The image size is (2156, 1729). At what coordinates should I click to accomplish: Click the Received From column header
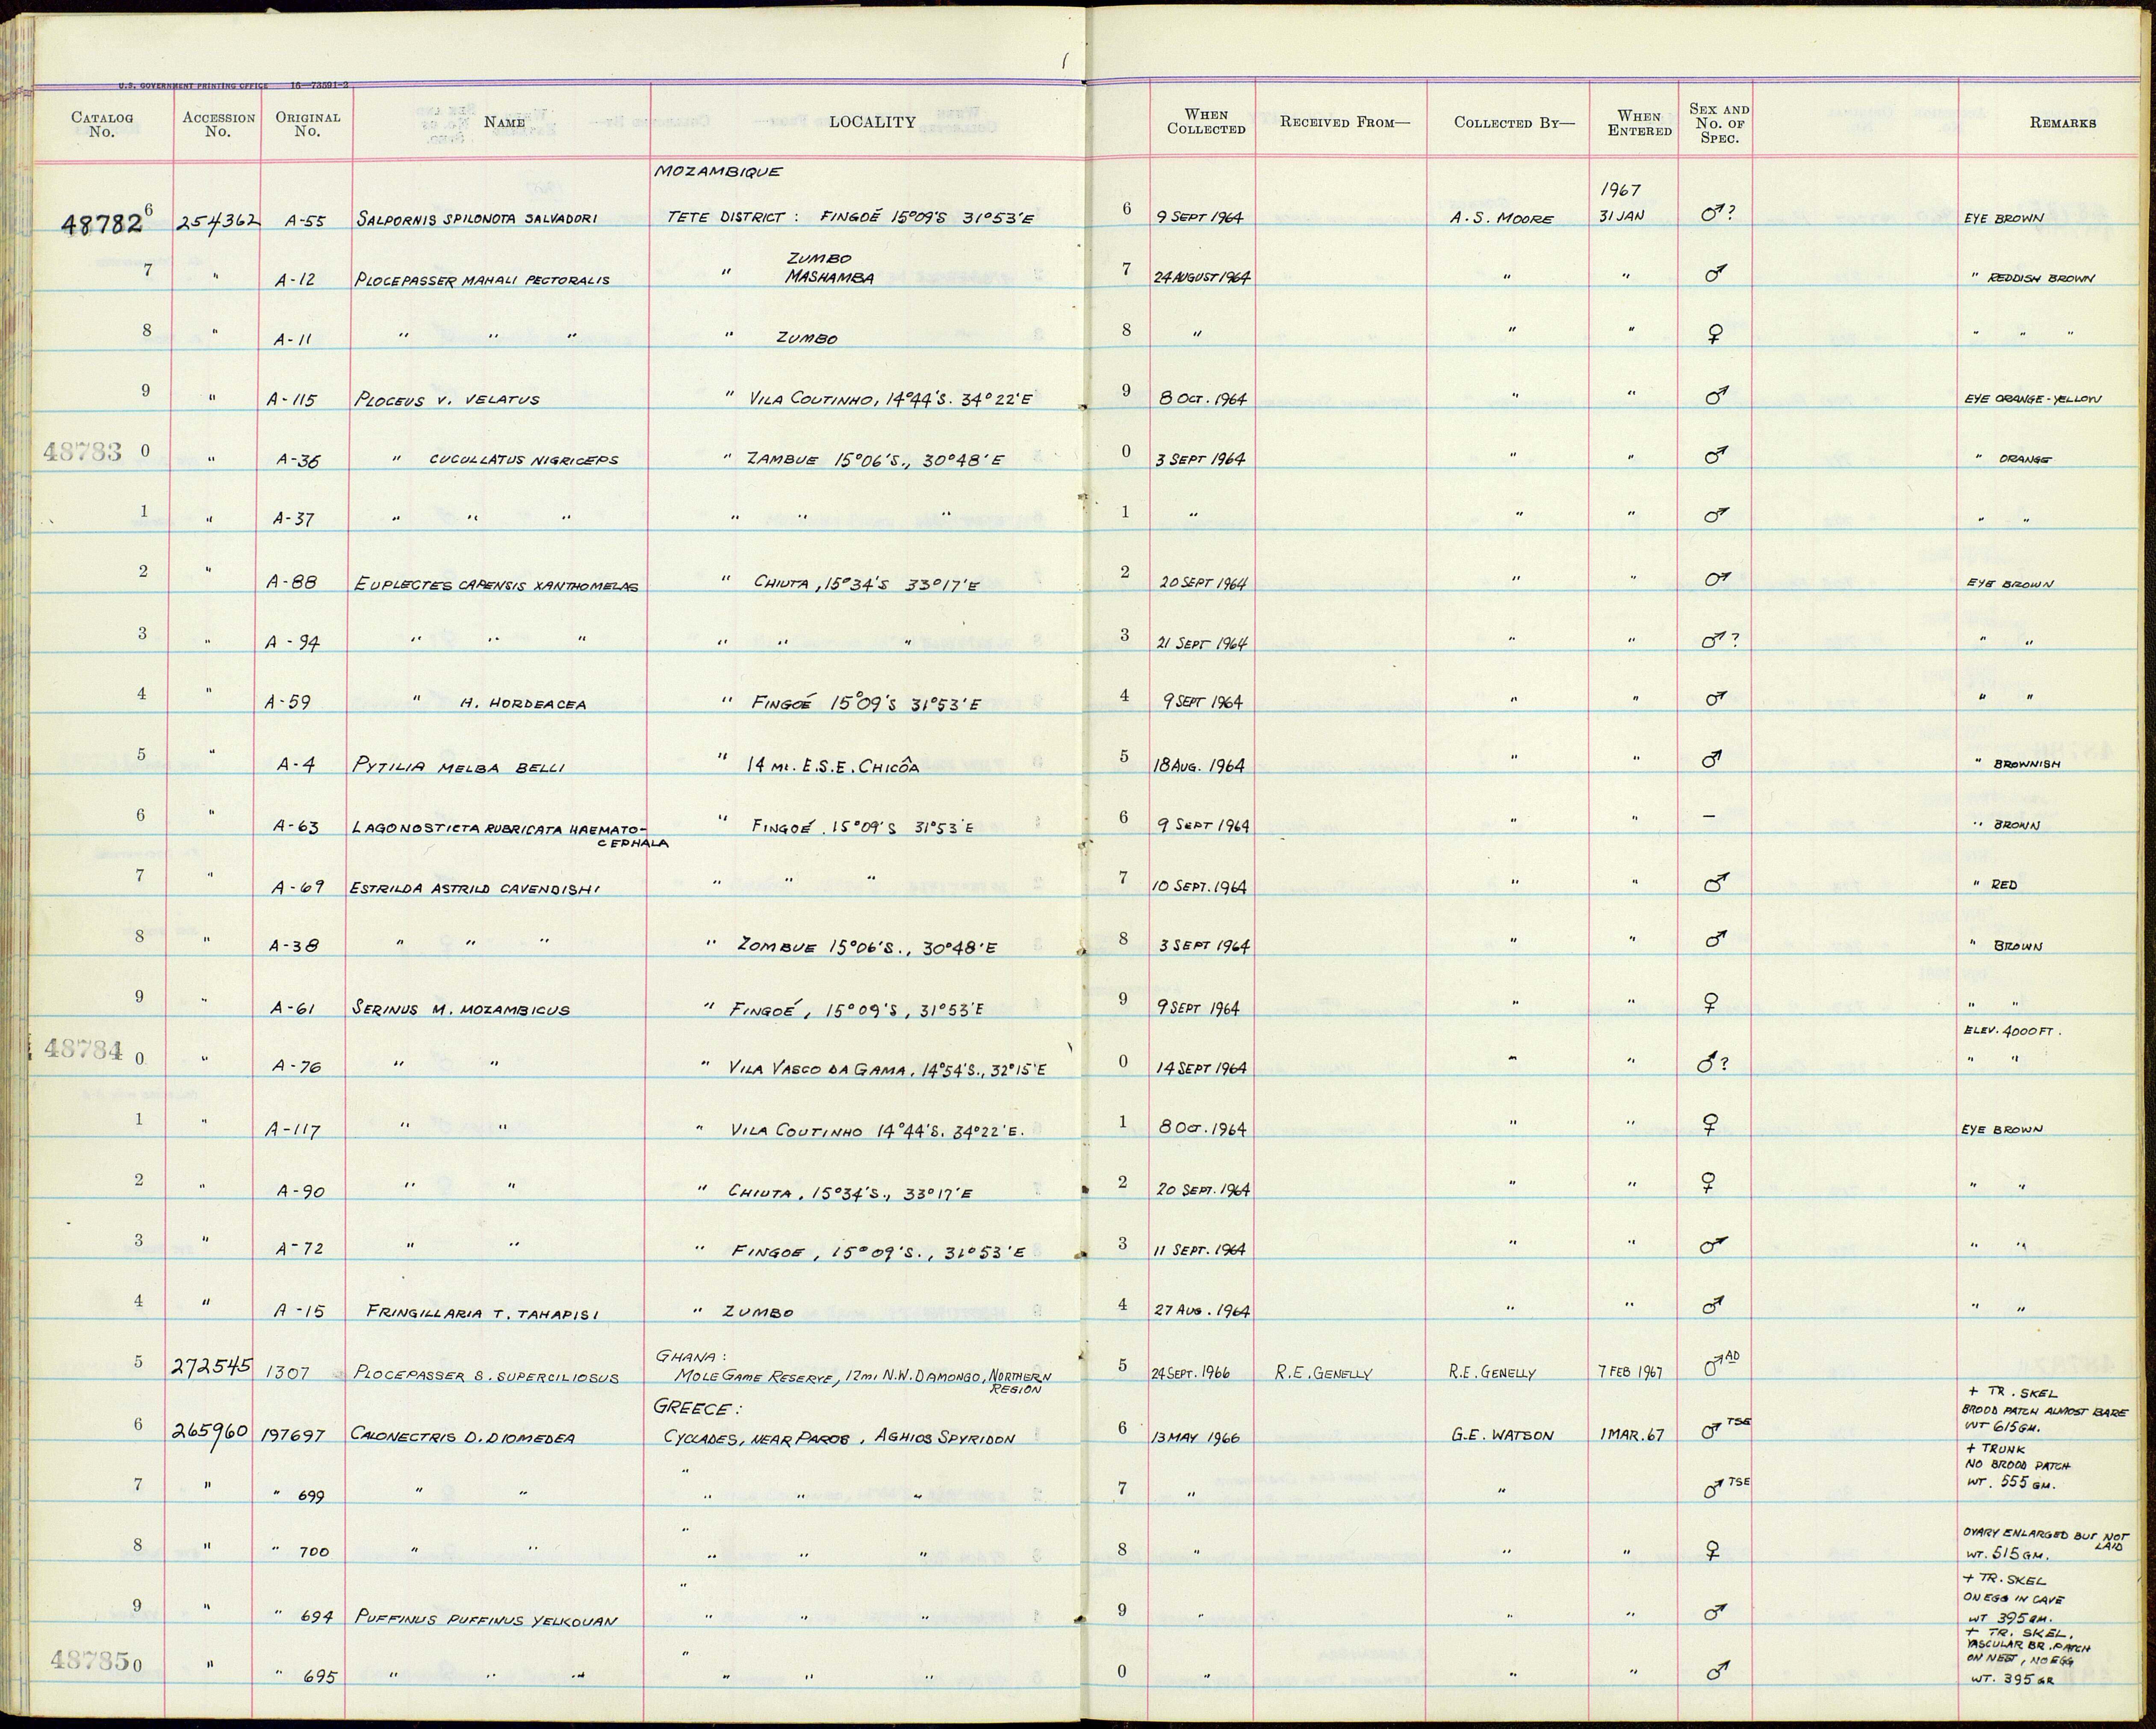(1345, 122)
